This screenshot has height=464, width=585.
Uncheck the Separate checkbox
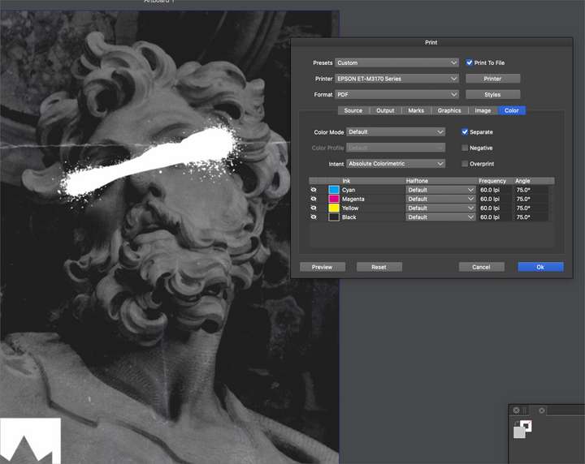[x=465, y=132]
